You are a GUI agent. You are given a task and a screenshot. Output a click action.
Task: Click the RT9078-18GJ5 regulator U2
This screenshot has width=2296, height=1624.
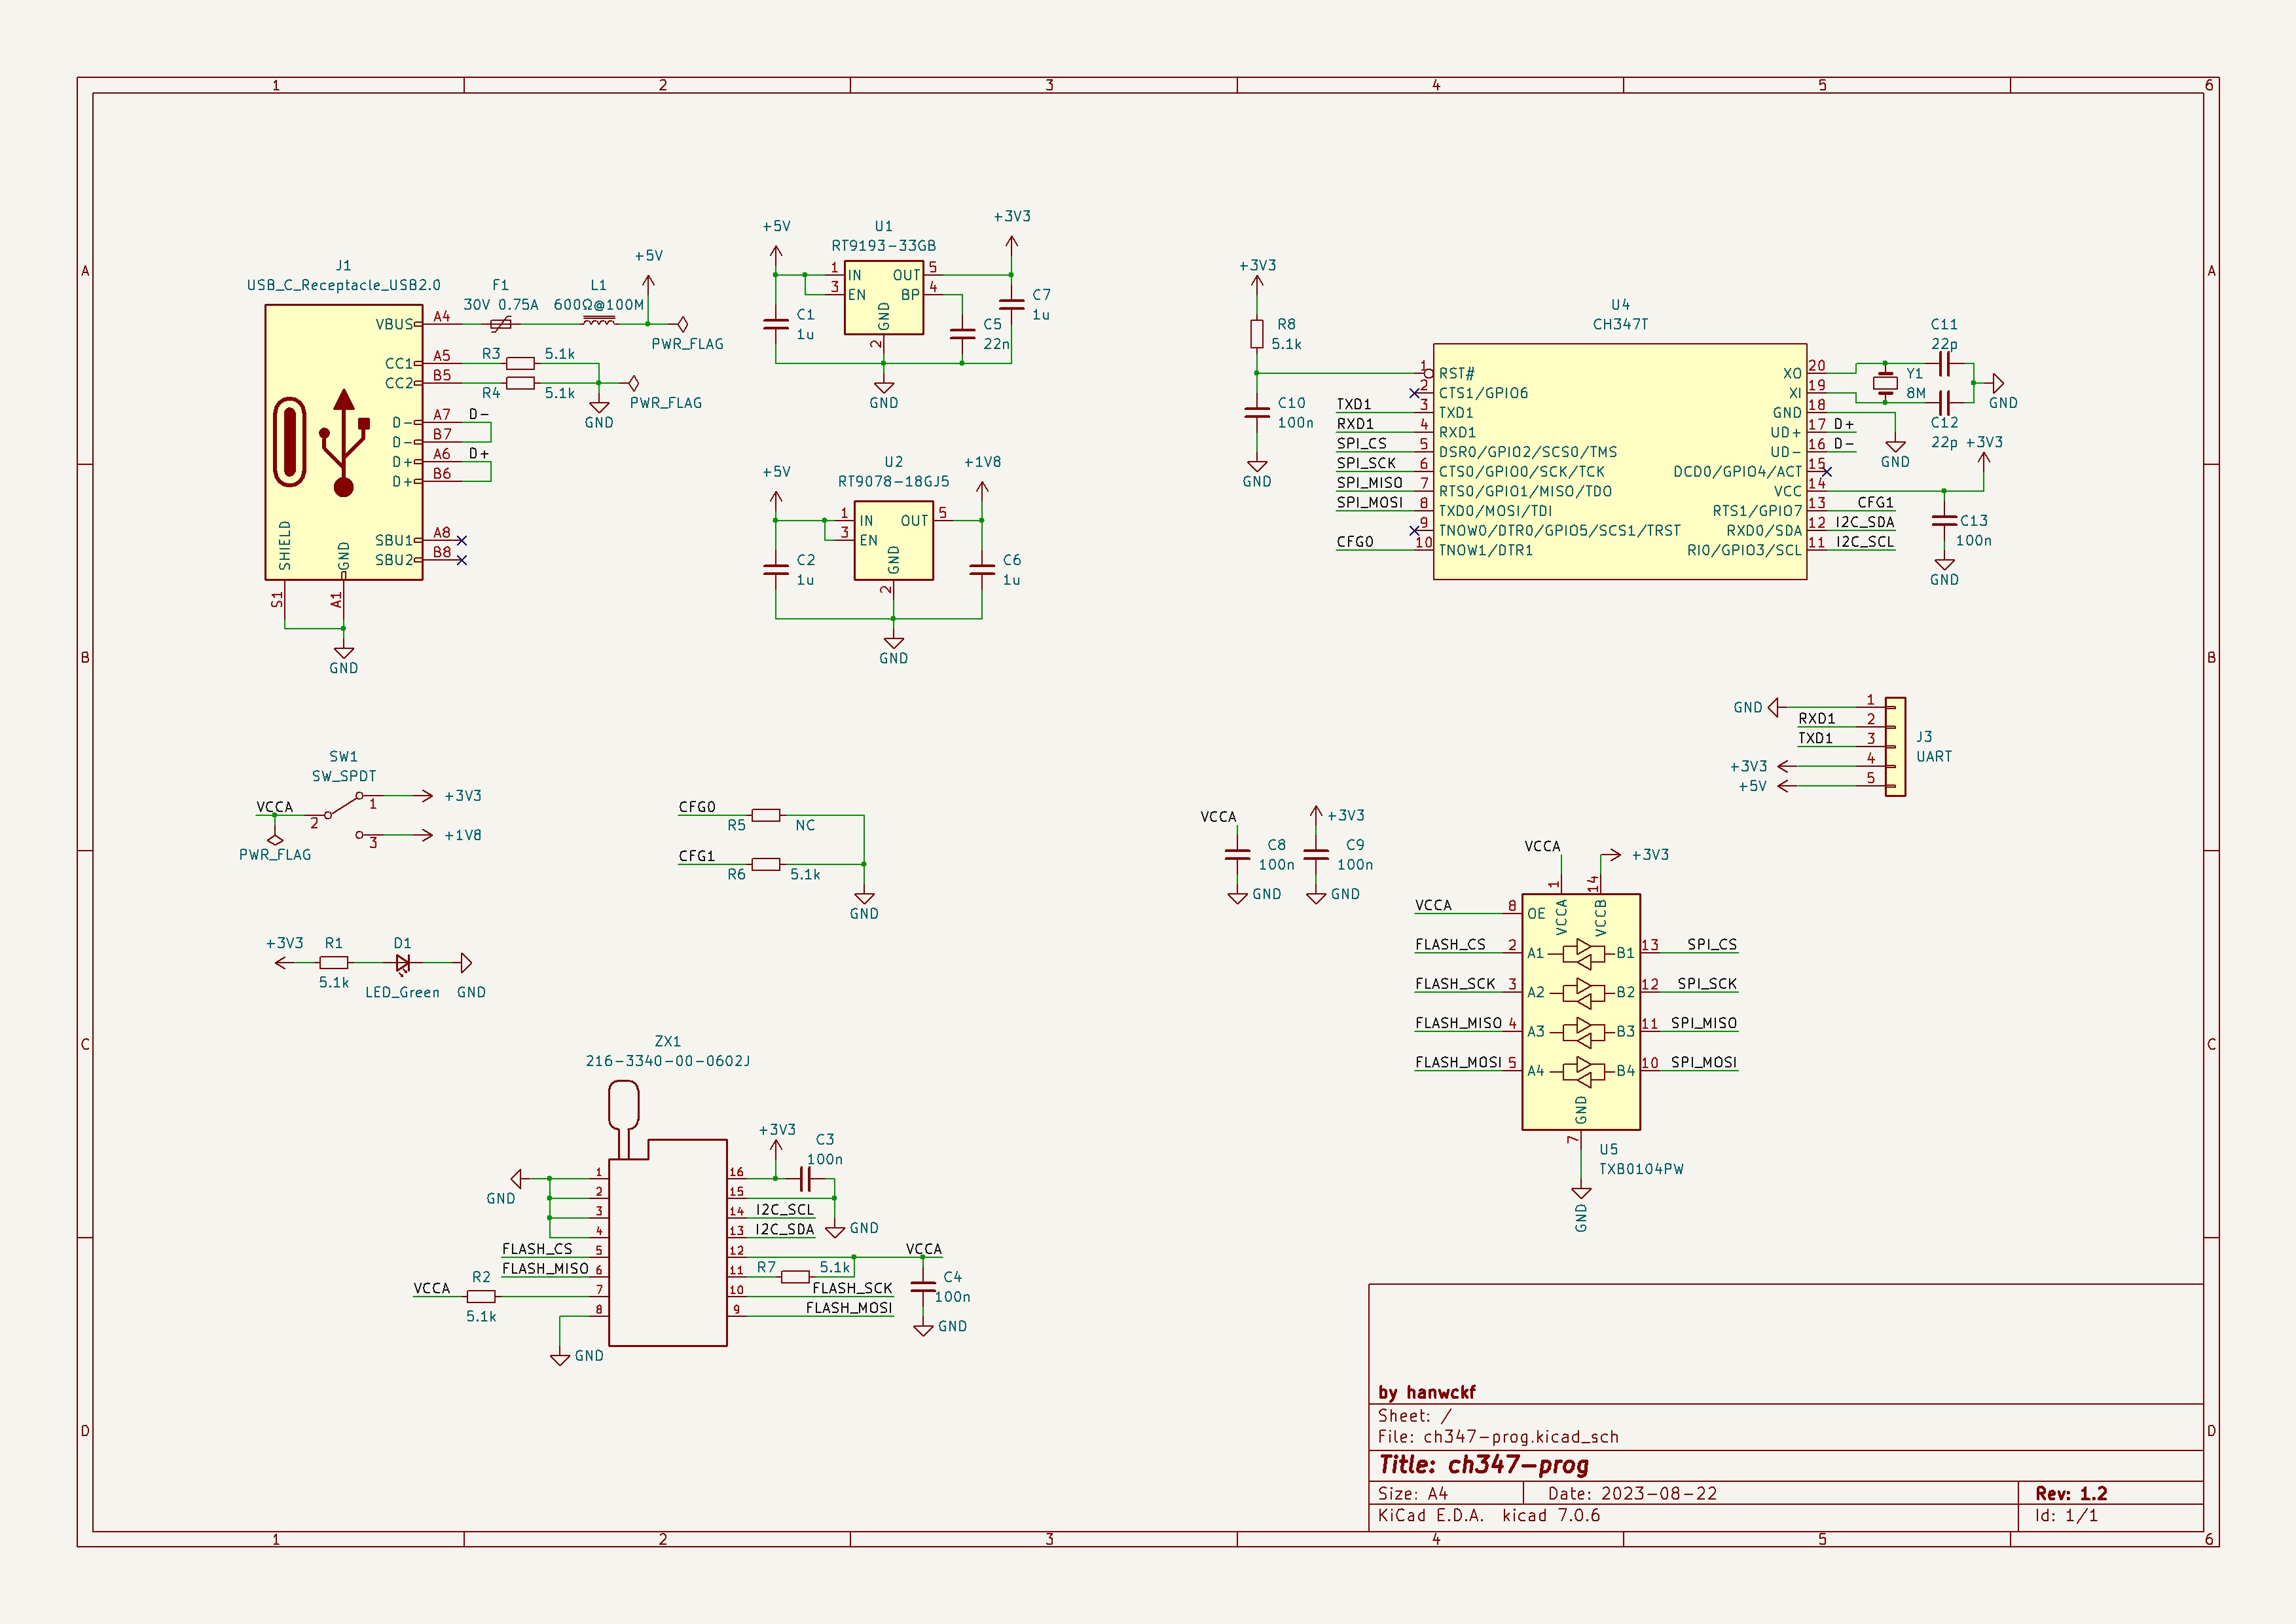tap(893, 541)
